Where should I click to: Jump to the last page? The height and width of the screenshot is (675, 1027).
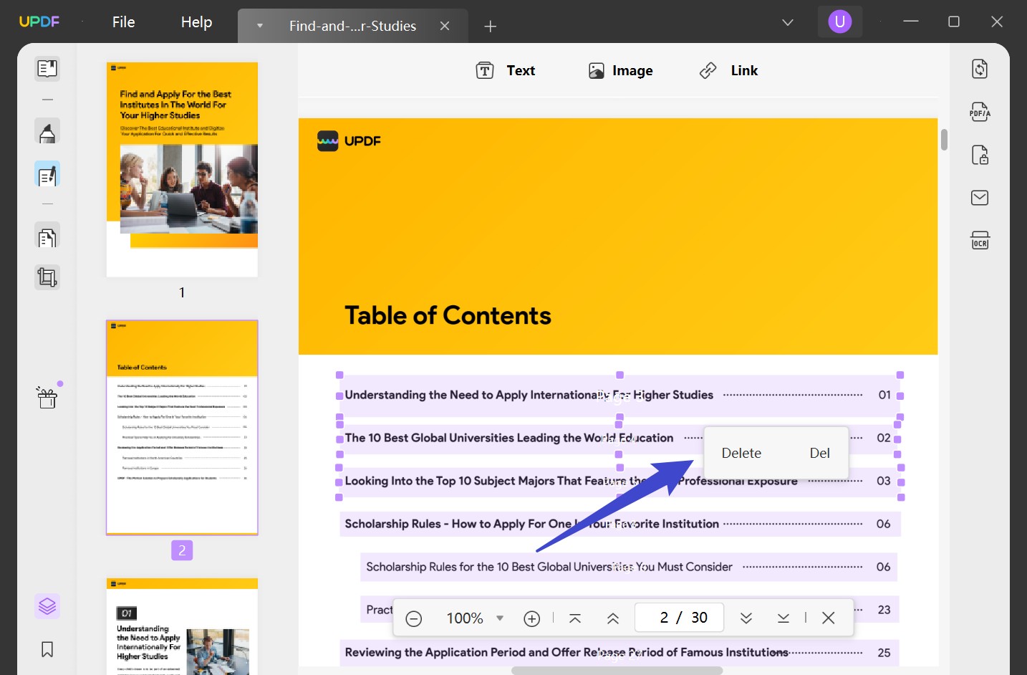coord(783,618)
